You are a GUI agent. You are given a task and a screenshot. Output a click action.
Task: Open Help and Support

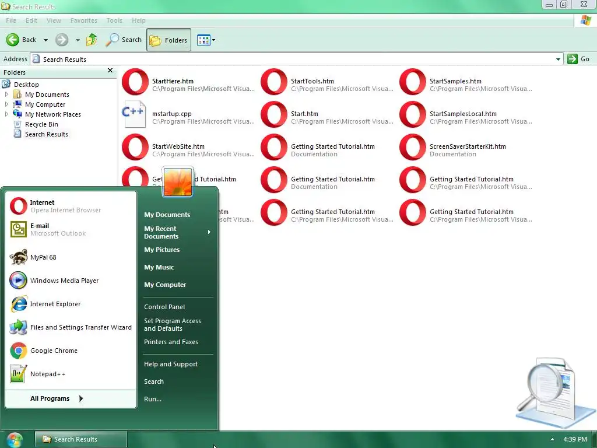171,364
